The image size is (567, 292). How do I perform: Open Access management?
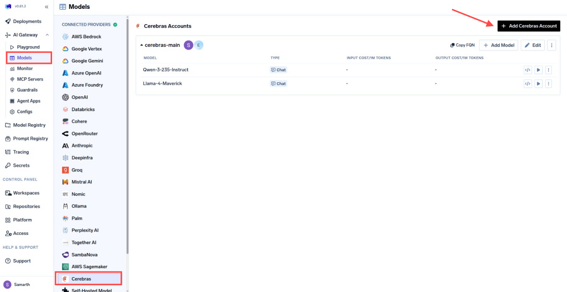pyautogui.click(x=17, y=234)
